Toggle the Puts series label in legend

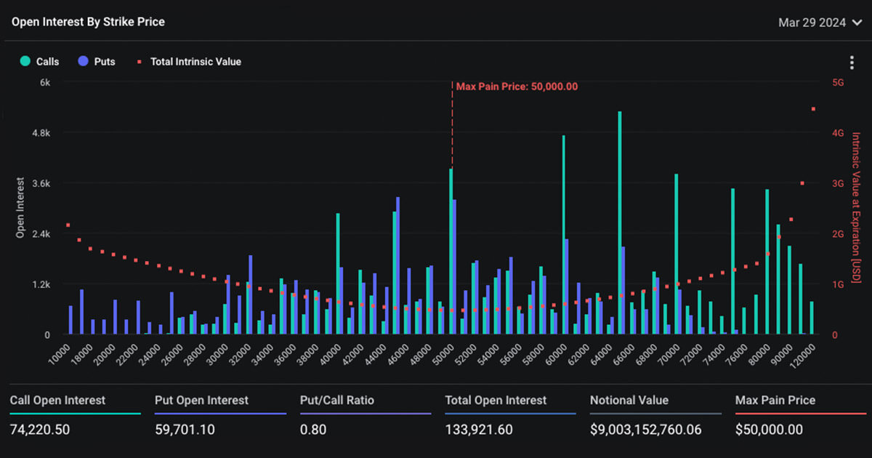[x=105, y=62]
